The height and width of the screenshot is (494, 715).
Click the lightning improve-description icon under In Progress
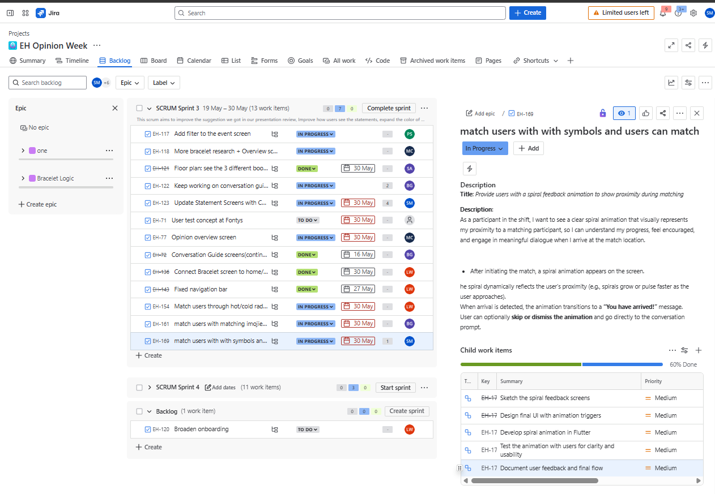[x=470, y=168]
